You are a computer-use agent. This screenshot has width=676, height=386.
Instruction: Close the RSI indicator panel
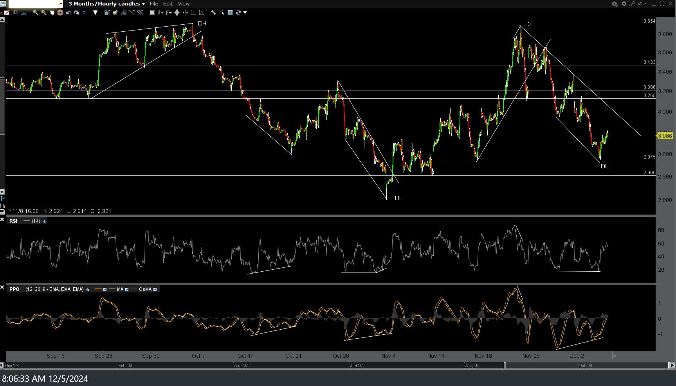(x=2, y=219)
